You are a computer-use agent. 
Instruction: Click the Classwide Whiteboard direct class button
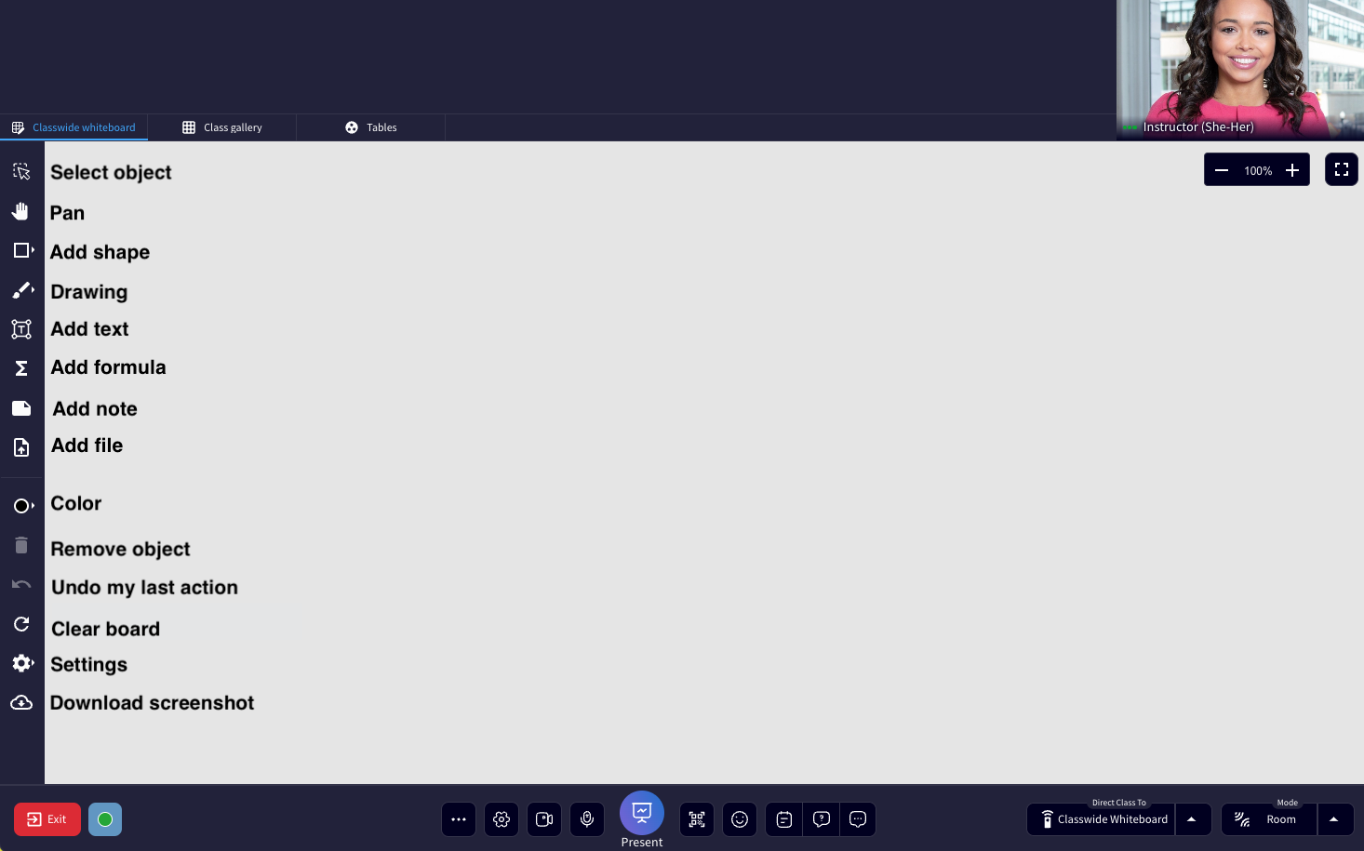1102,819
